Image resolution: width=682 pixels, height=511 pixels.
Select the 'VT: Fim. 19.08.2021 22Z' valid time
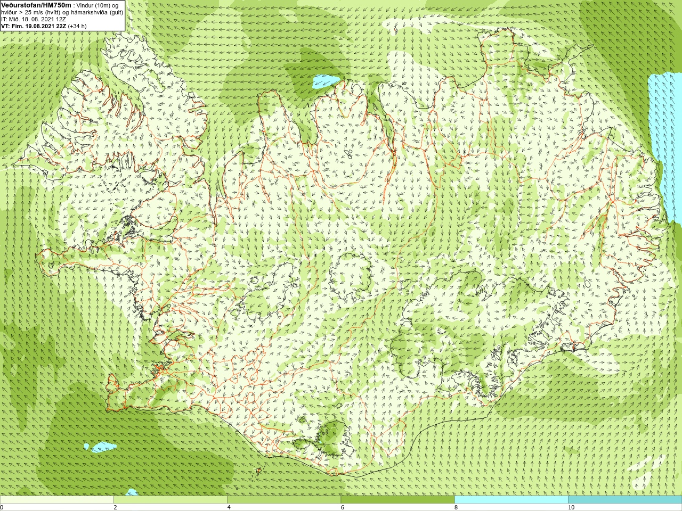(x=34, y=26)
